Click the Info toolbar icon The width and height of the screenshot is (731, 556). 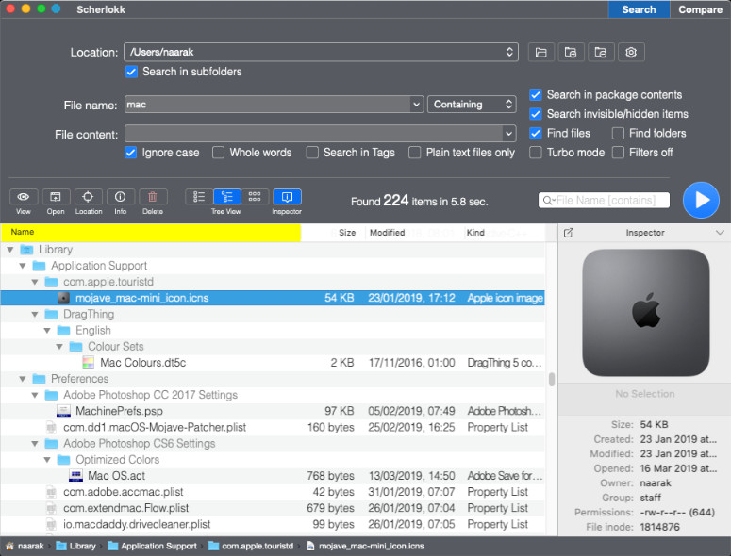[121, 197]
